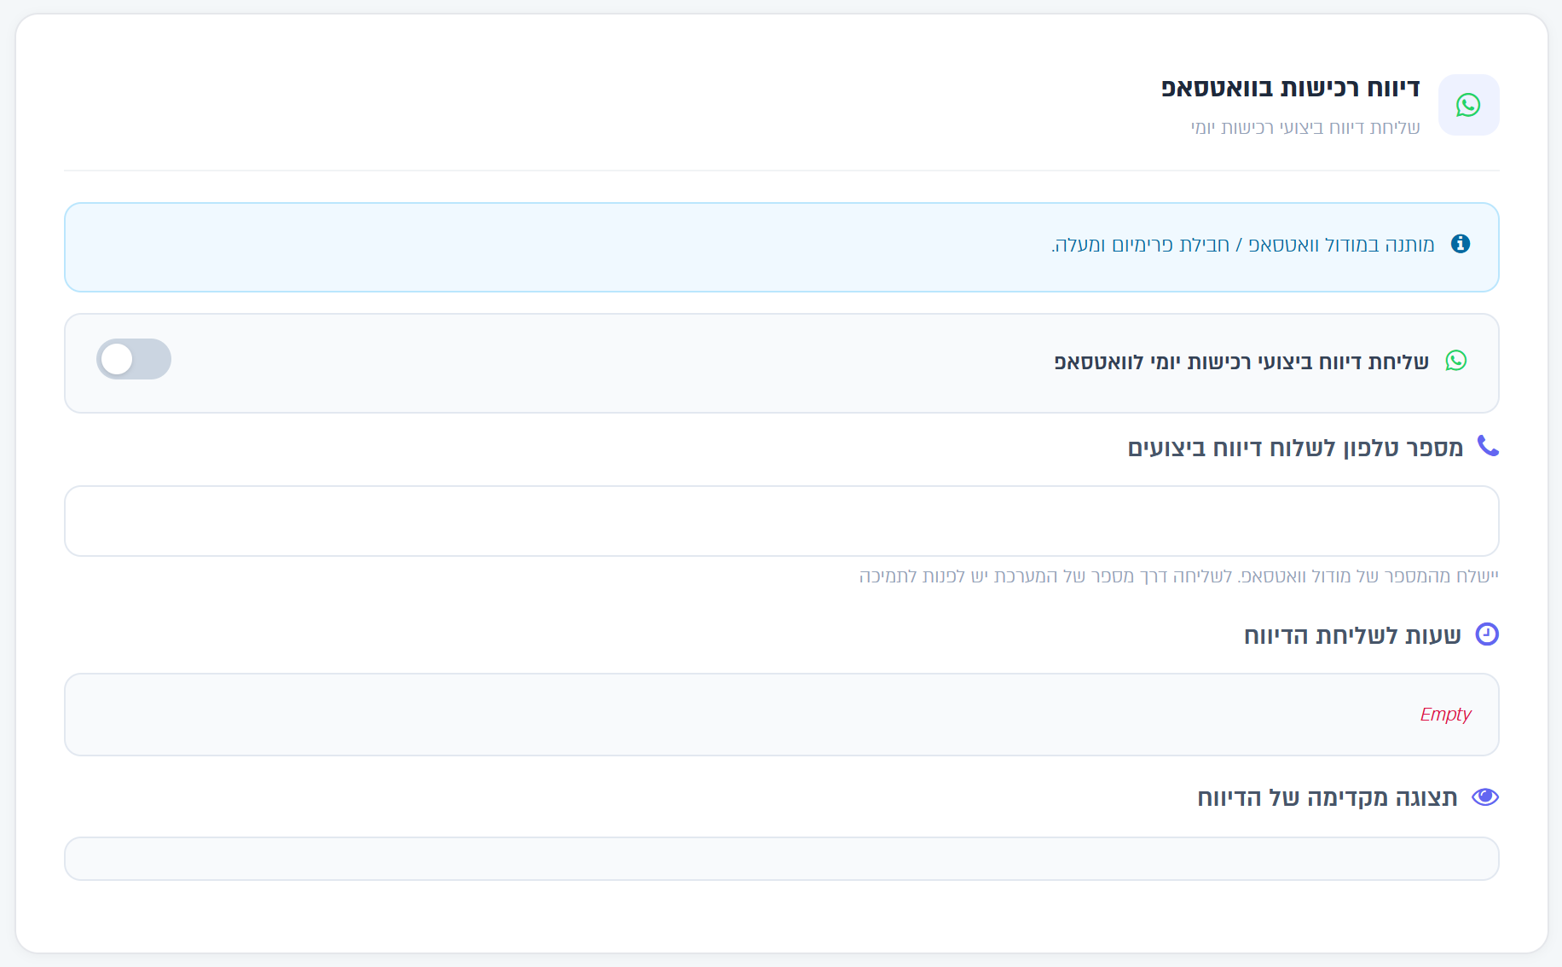Click helper text about WhatsApp module number
Image resolution: width=1562 pixels, height=967 pixels.
tap(1179, 576)
